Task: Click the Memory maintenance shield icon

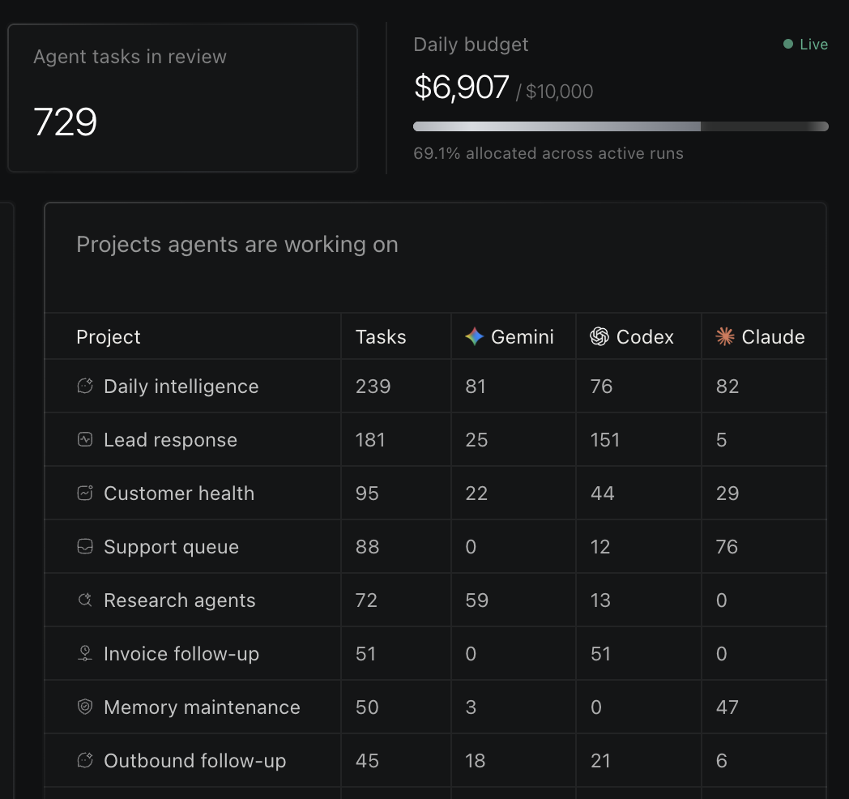Action: click(85, 707)
